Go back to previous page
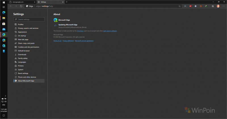The width and height of the screenshot is (227, 119). coord(11,6)
